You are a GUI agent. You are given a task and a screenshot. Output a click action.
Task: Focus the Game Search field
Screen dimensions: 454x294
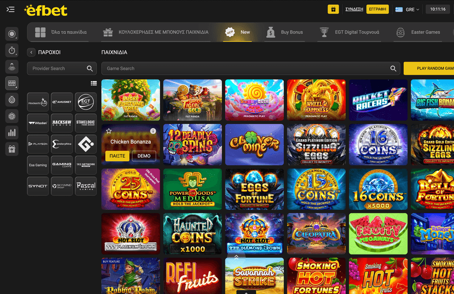point(251,69)
